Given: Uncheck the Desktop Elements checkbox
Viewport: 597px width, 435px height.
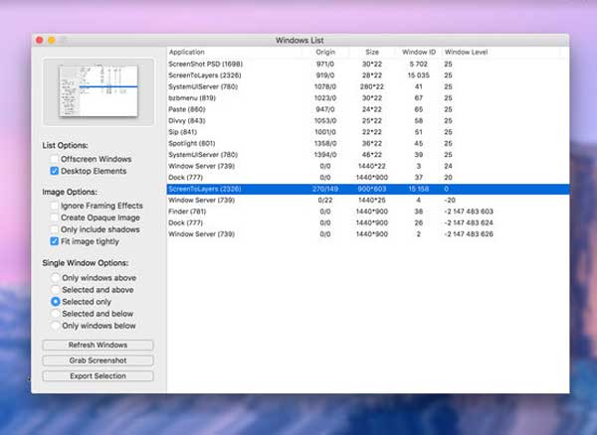Looking at the screenshot, I should coord(55,171).
